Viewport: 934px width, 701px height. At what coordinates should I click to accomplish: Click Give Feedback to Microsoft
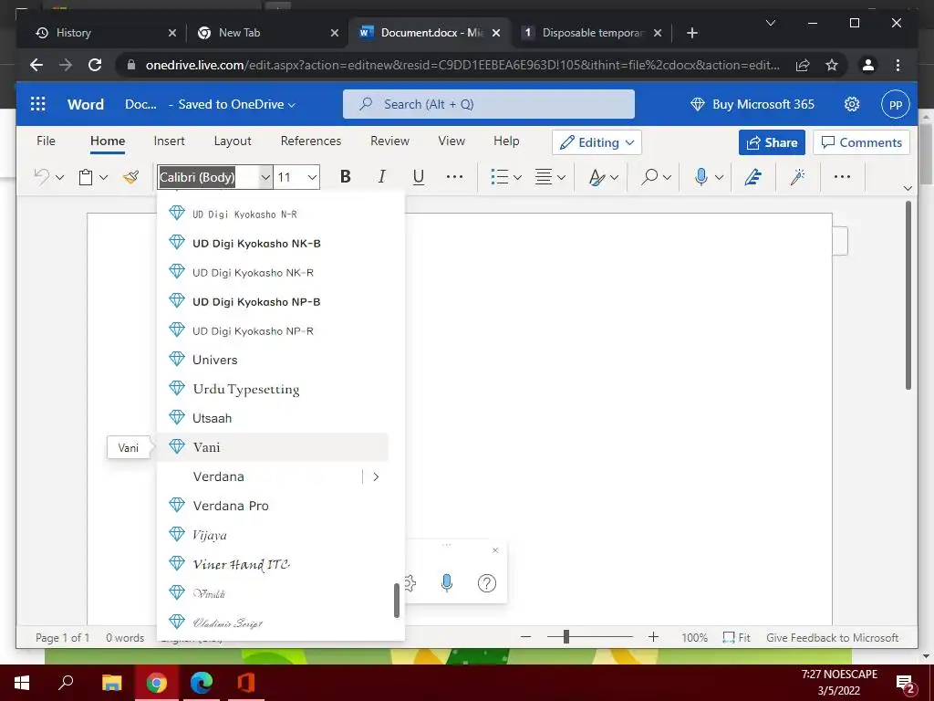point(832,638)
